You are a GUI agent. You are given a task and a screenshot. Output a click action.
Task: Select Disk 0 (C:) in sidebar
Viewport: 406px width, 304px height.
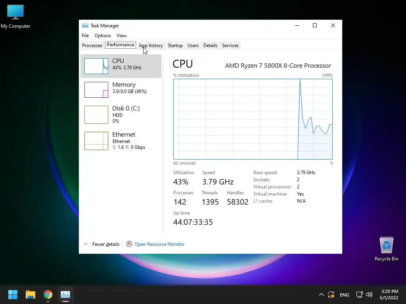121,114
